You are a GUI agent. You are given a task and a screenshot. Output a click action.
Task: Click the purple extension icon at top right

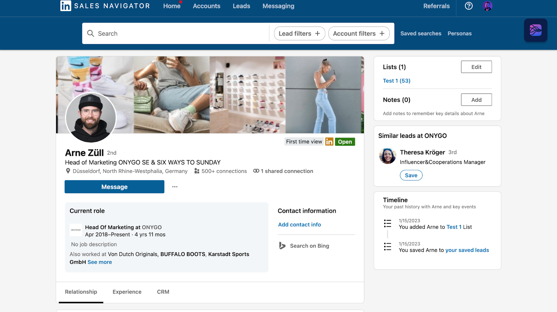point(535,30)
